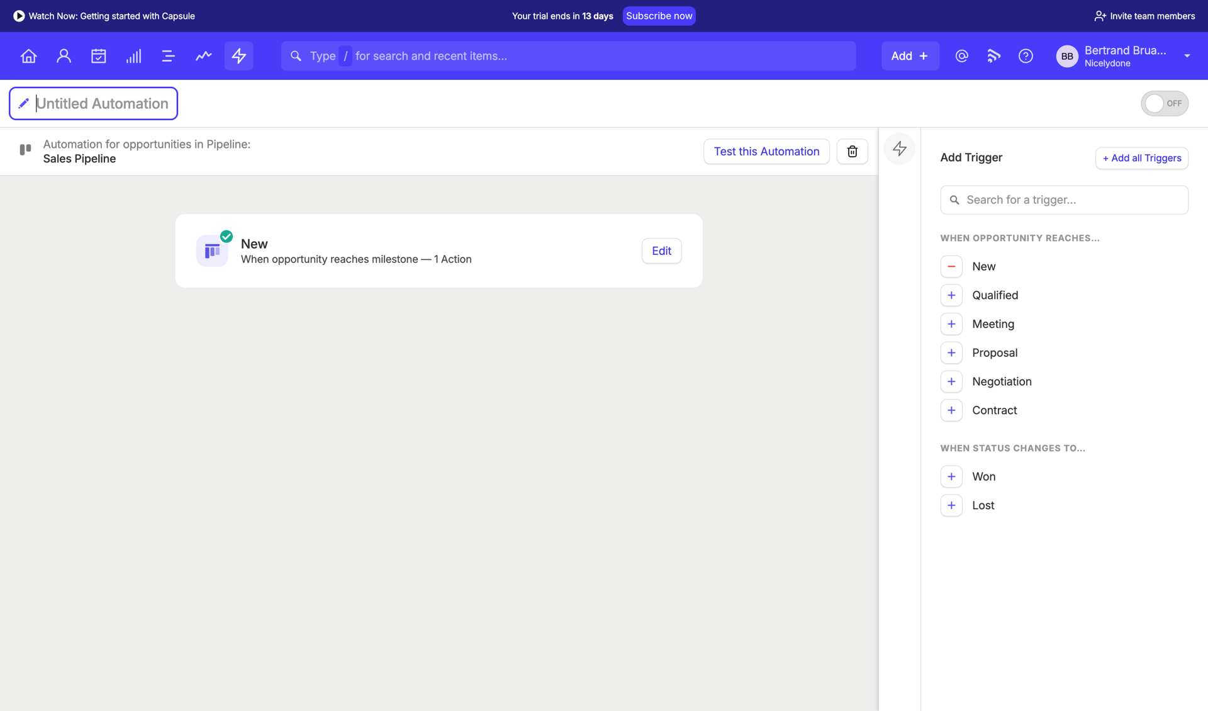Open the account menu chevron next to Nicelydone

[1188, 55]
